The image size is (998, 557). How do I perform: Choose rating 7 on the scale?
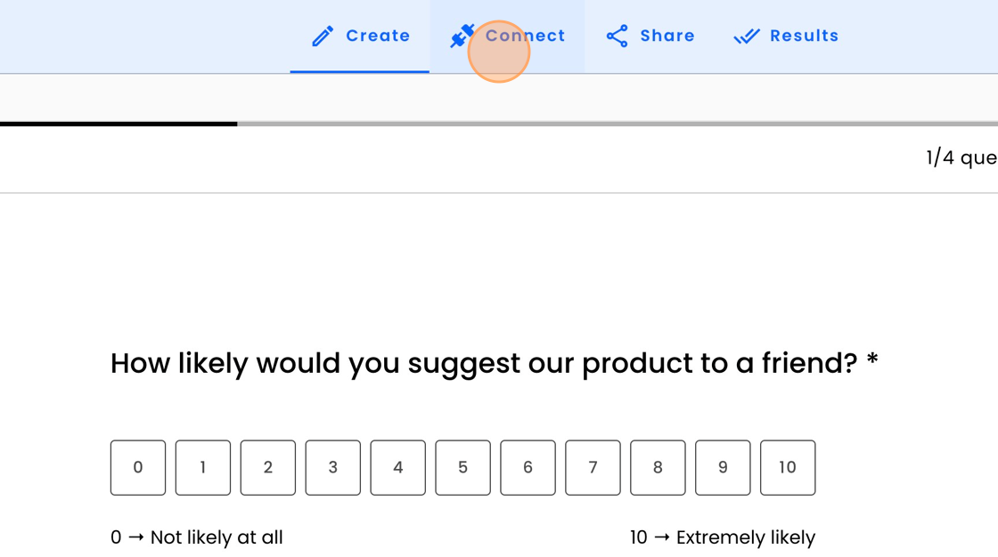click(x=593, y=467)
